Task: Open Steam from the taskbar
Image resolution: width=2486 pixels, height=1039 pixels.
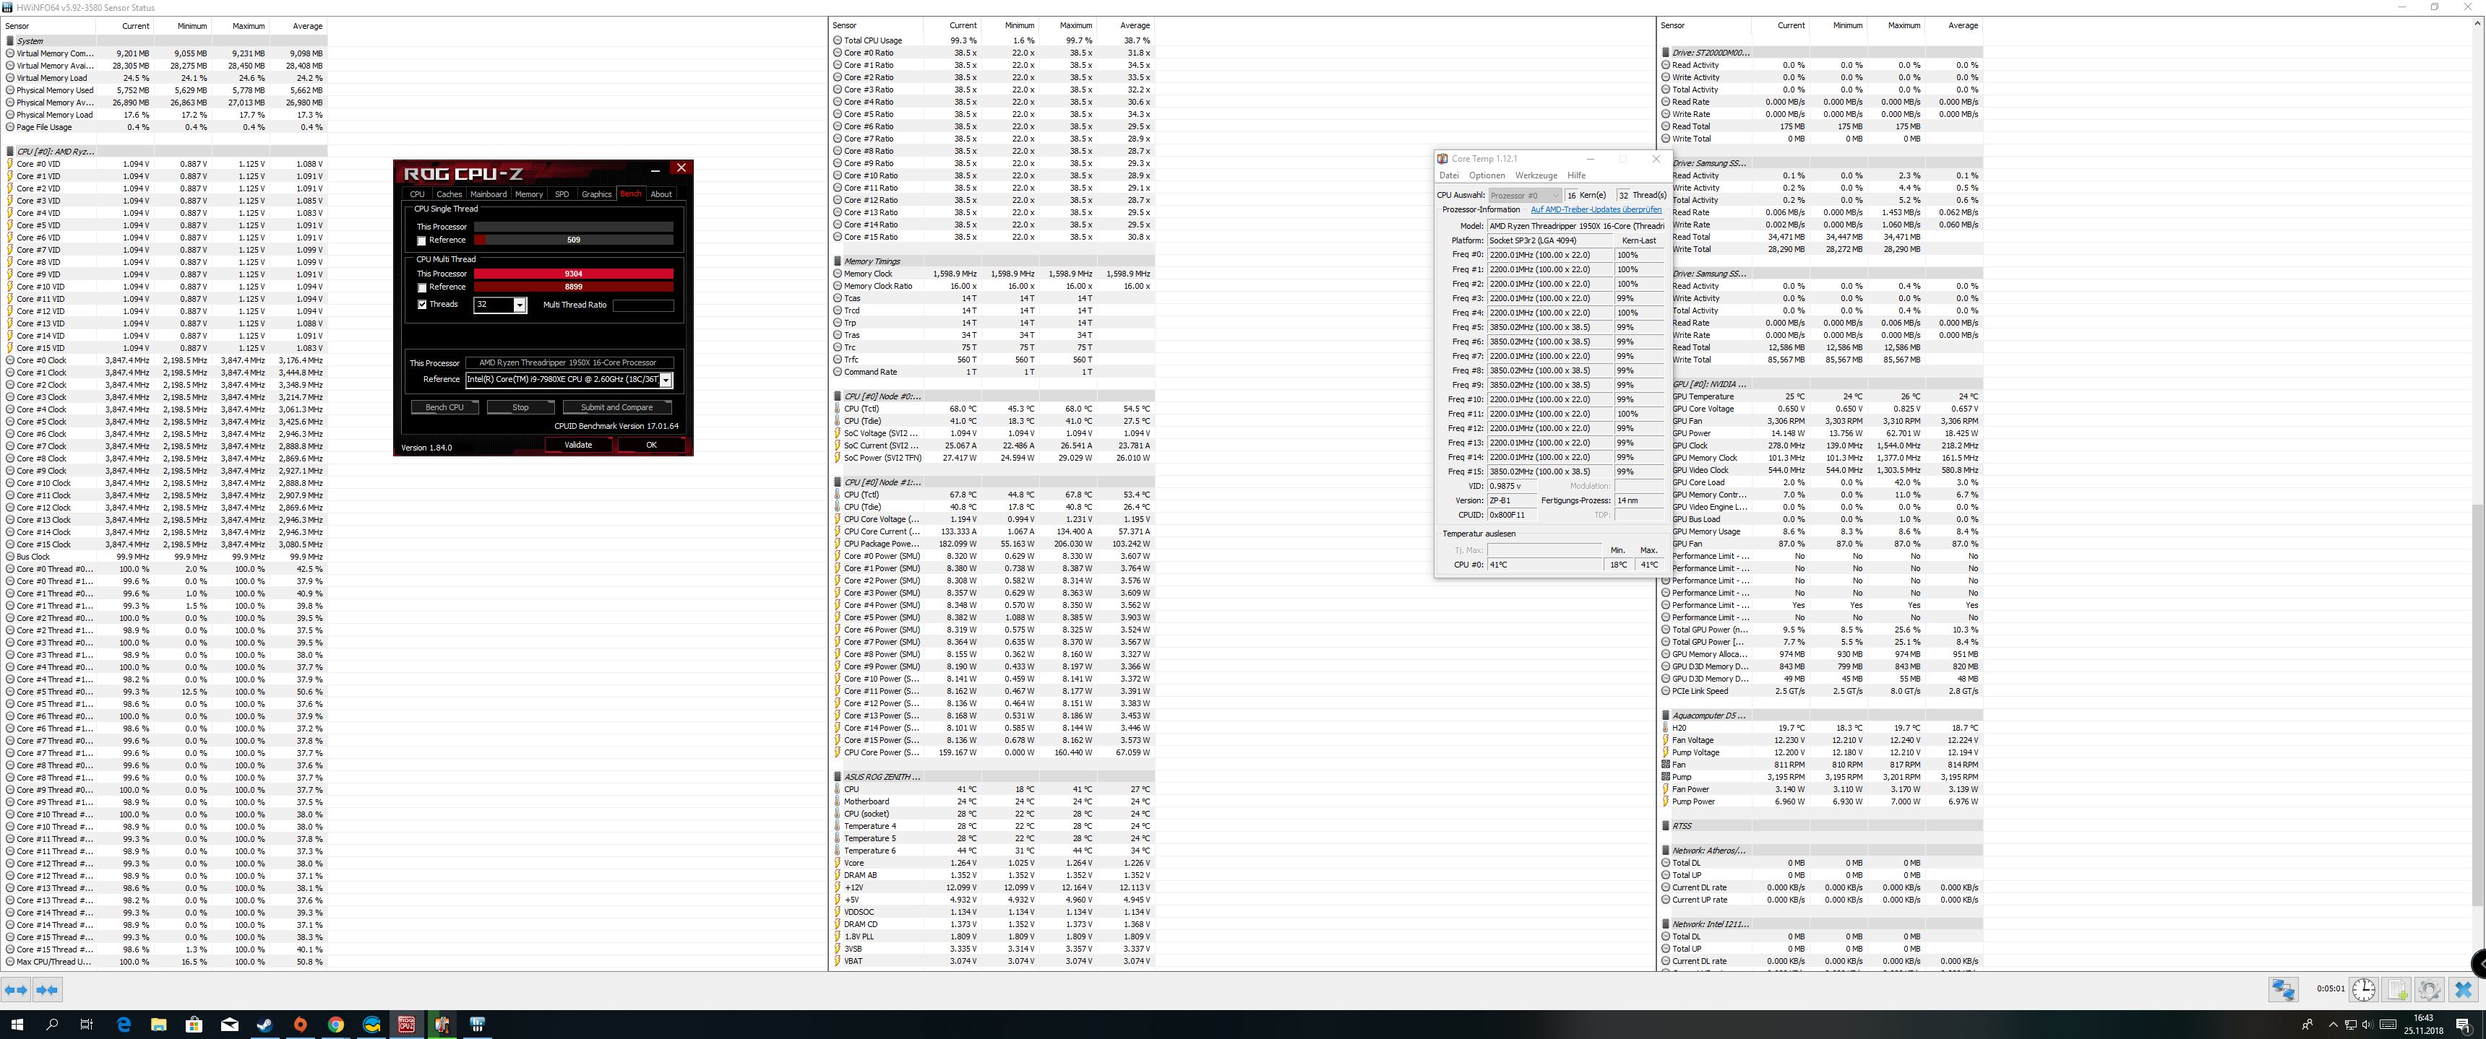Action: pyautogui.click(x=264, y=1025)
